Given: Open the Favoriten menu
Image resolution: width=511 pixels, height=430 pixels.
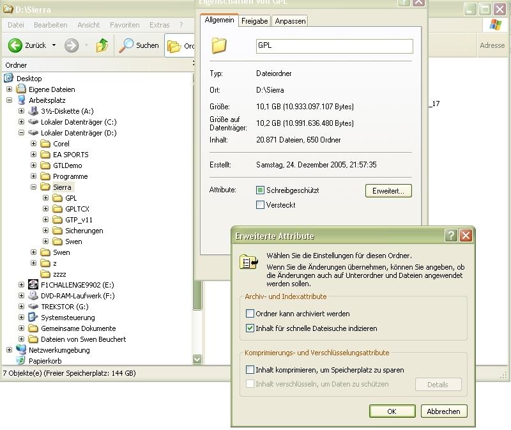Looking at the screenshot, I should tap(125, 25).
